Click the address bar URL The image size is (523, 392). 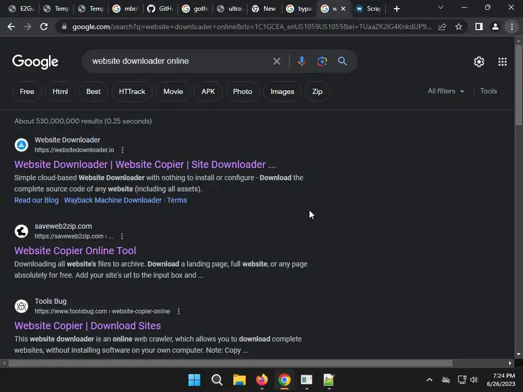point(252,27)
